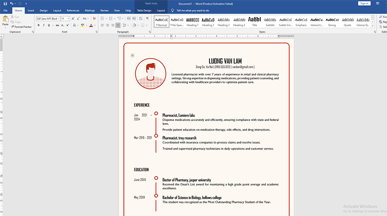Expand the Paste options arrow

(5, 28)
